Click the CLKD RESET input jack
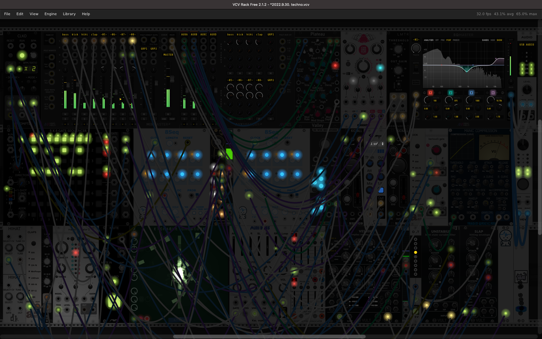The height and width of the screenshot is (339, 542). pos(11,46)
